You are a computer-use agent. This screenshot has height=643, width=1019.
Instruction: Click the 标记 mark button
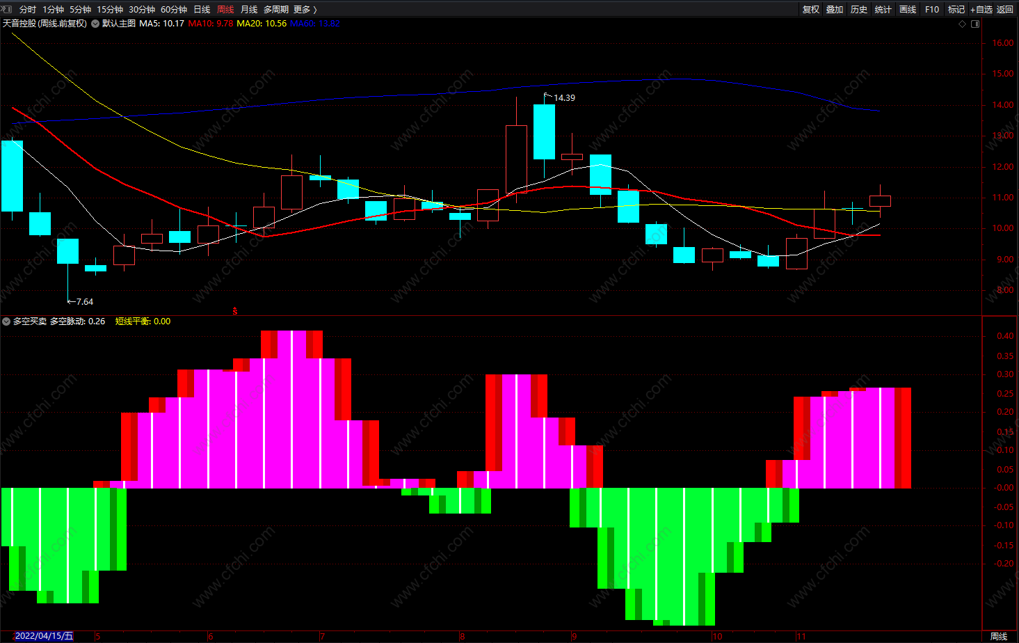(956, 9)
